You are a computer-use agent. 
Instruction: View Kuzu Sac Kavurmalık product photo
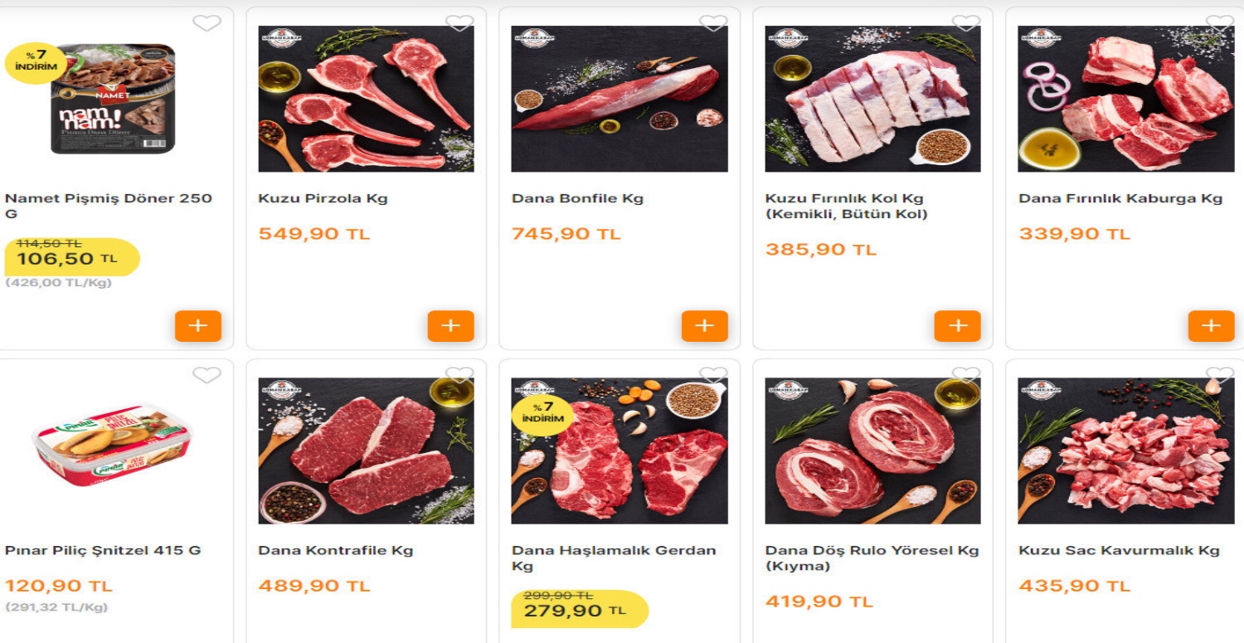[x=1126, y=451]
